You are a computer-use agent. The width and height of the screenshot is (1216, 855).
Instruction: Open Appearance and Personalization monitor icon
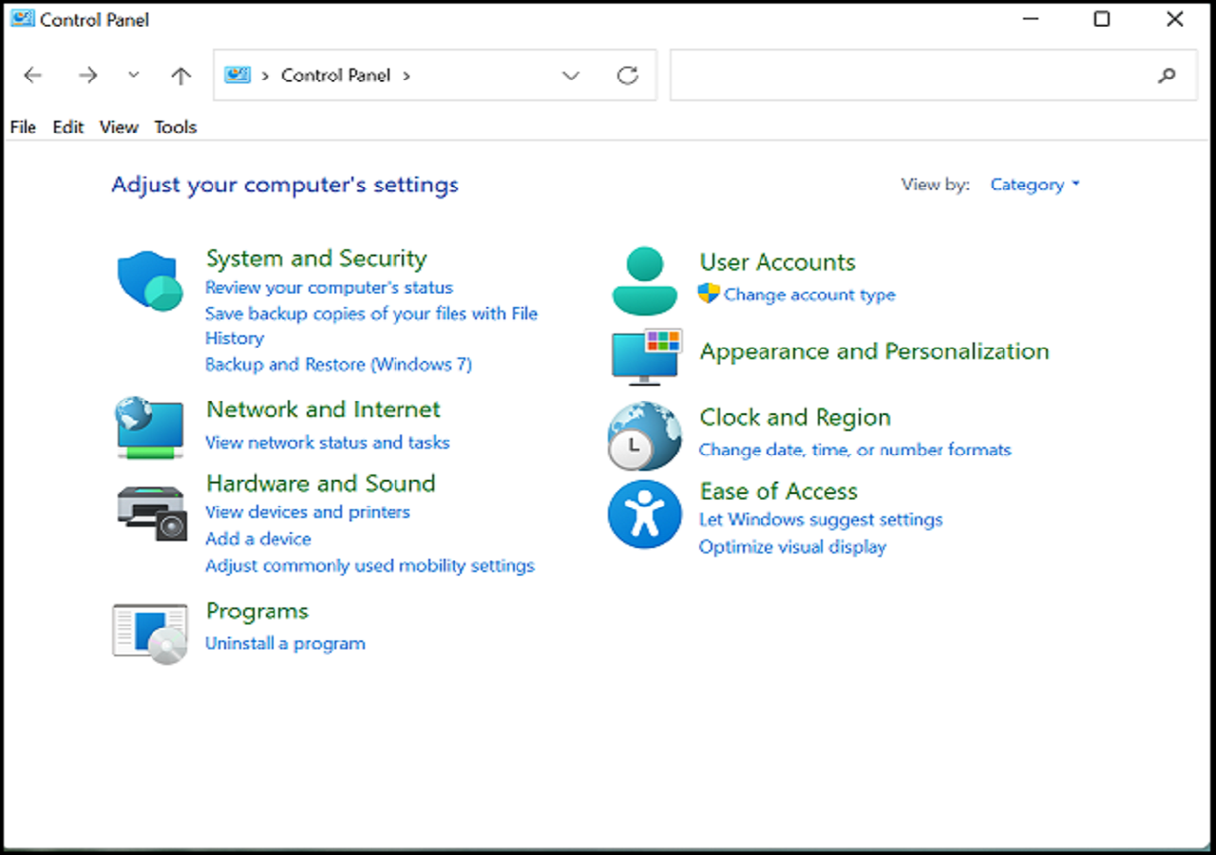pyautogui.click(x=646, y=356)
